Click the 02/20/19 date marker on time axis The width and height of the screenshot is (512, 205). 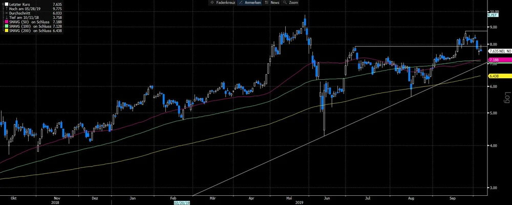tap(182, 202)
